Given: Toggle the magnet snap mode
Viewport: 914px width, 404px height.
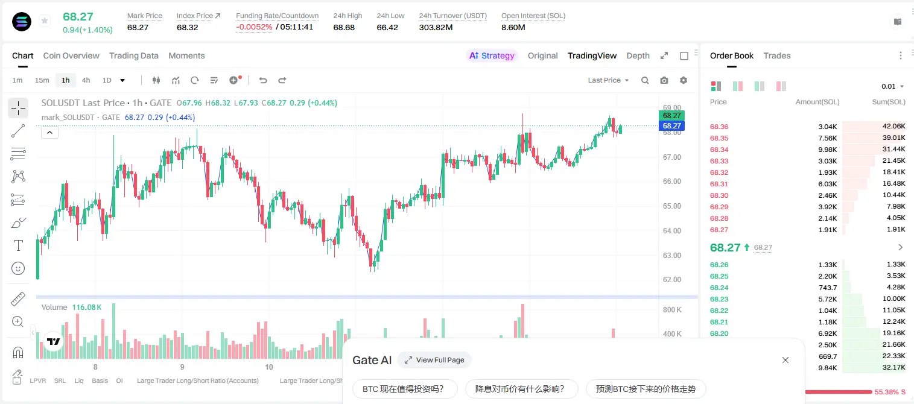Looking at the screenshot, I should [18, 353].
